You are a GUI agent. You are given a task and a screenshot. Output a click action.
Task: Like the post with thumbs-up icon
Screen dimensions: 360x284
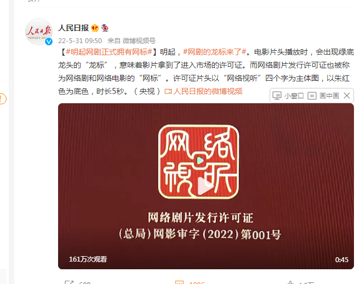tap(290, 282)
